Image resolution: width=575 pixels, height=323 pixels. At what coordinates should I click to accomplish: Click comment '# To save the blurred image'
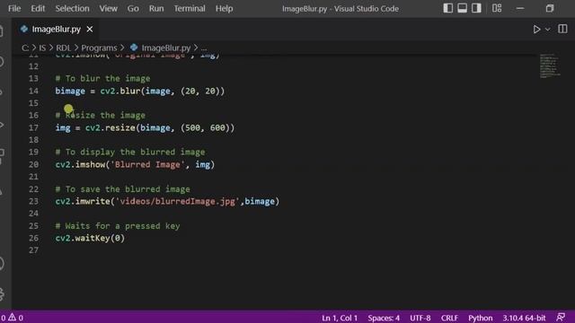pyautogui.click(x=122, y=189)
